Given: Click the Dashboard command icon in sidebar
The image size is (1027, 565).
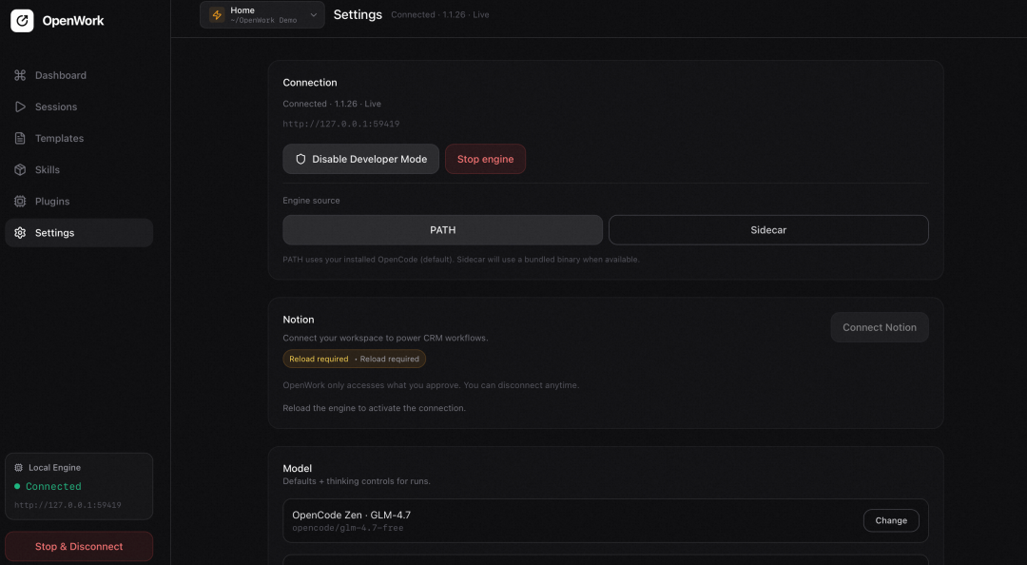Looking at the screenshot, I should (x=20, y=75).
